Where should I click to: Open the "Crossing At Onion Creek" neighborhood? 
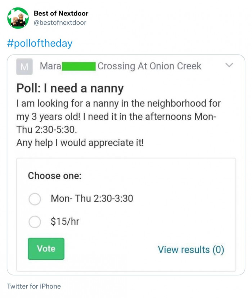(149, 66)
